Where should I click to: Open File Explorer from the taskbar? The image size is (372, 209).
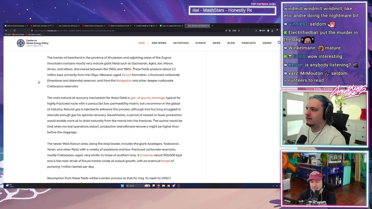[163, 186]
